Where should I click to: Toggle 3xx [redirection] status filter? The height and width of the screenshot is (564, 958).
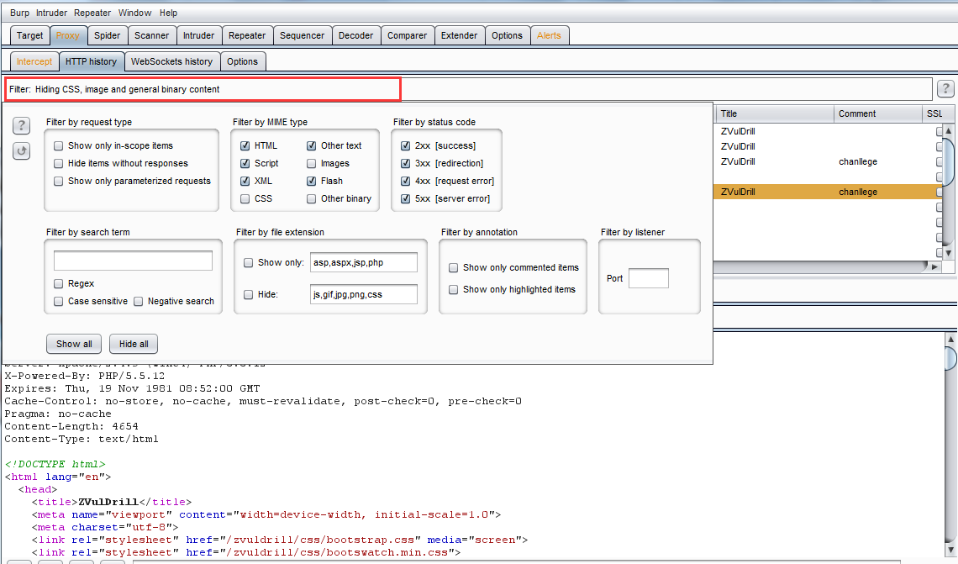click(x=405, y=163)
